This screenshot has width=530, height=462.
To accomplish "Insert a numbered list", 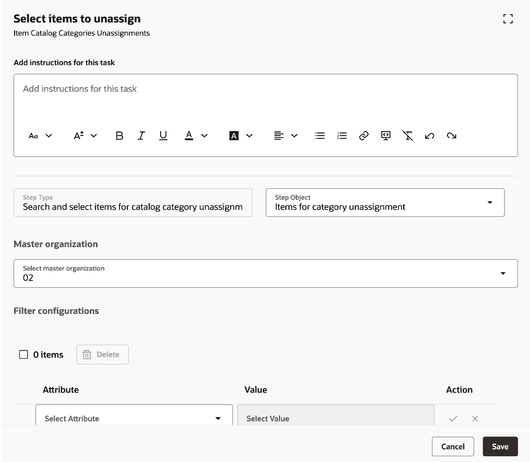I will pos(342,136).
